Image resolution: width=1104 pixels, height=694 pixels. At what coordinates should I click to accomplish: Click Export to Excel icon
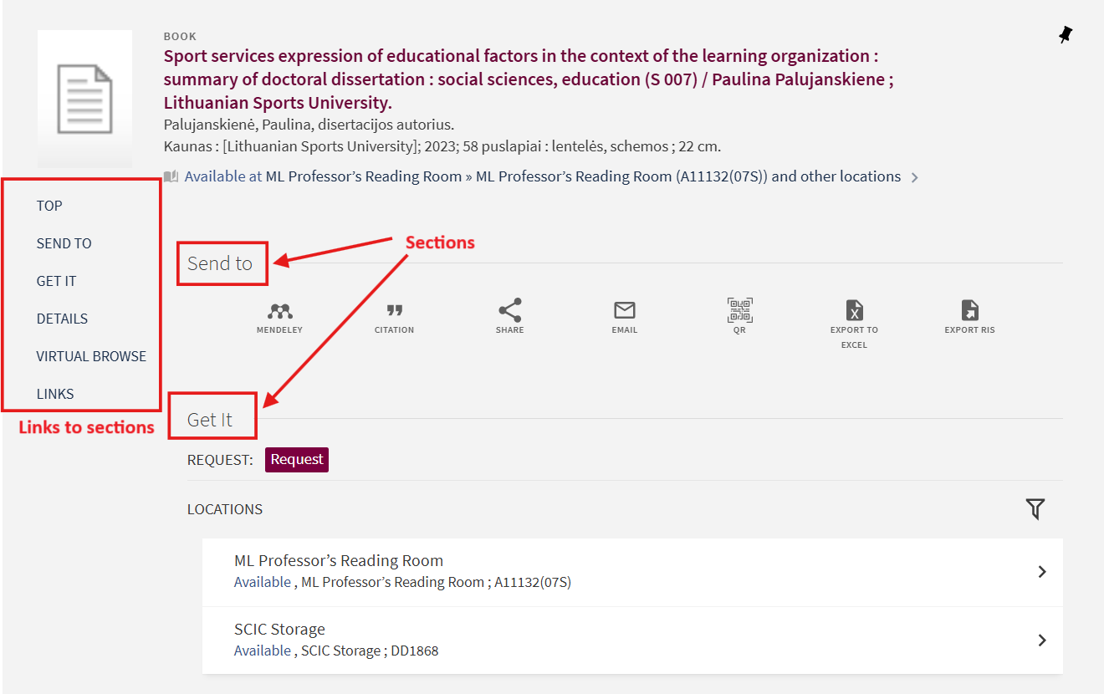click(854, 311)
